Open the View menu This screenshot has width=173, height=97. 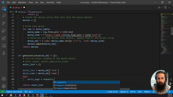pos(31,2)
